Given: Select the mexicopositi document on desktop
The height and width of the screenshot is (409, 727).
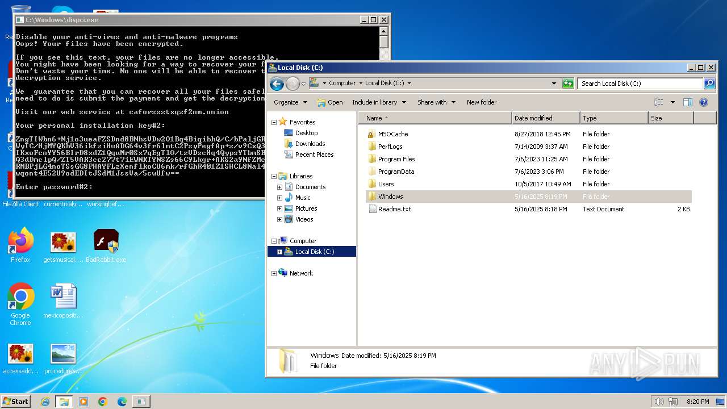Looking at the screenshot, I should pyautogui.click(x=63, y=301).
